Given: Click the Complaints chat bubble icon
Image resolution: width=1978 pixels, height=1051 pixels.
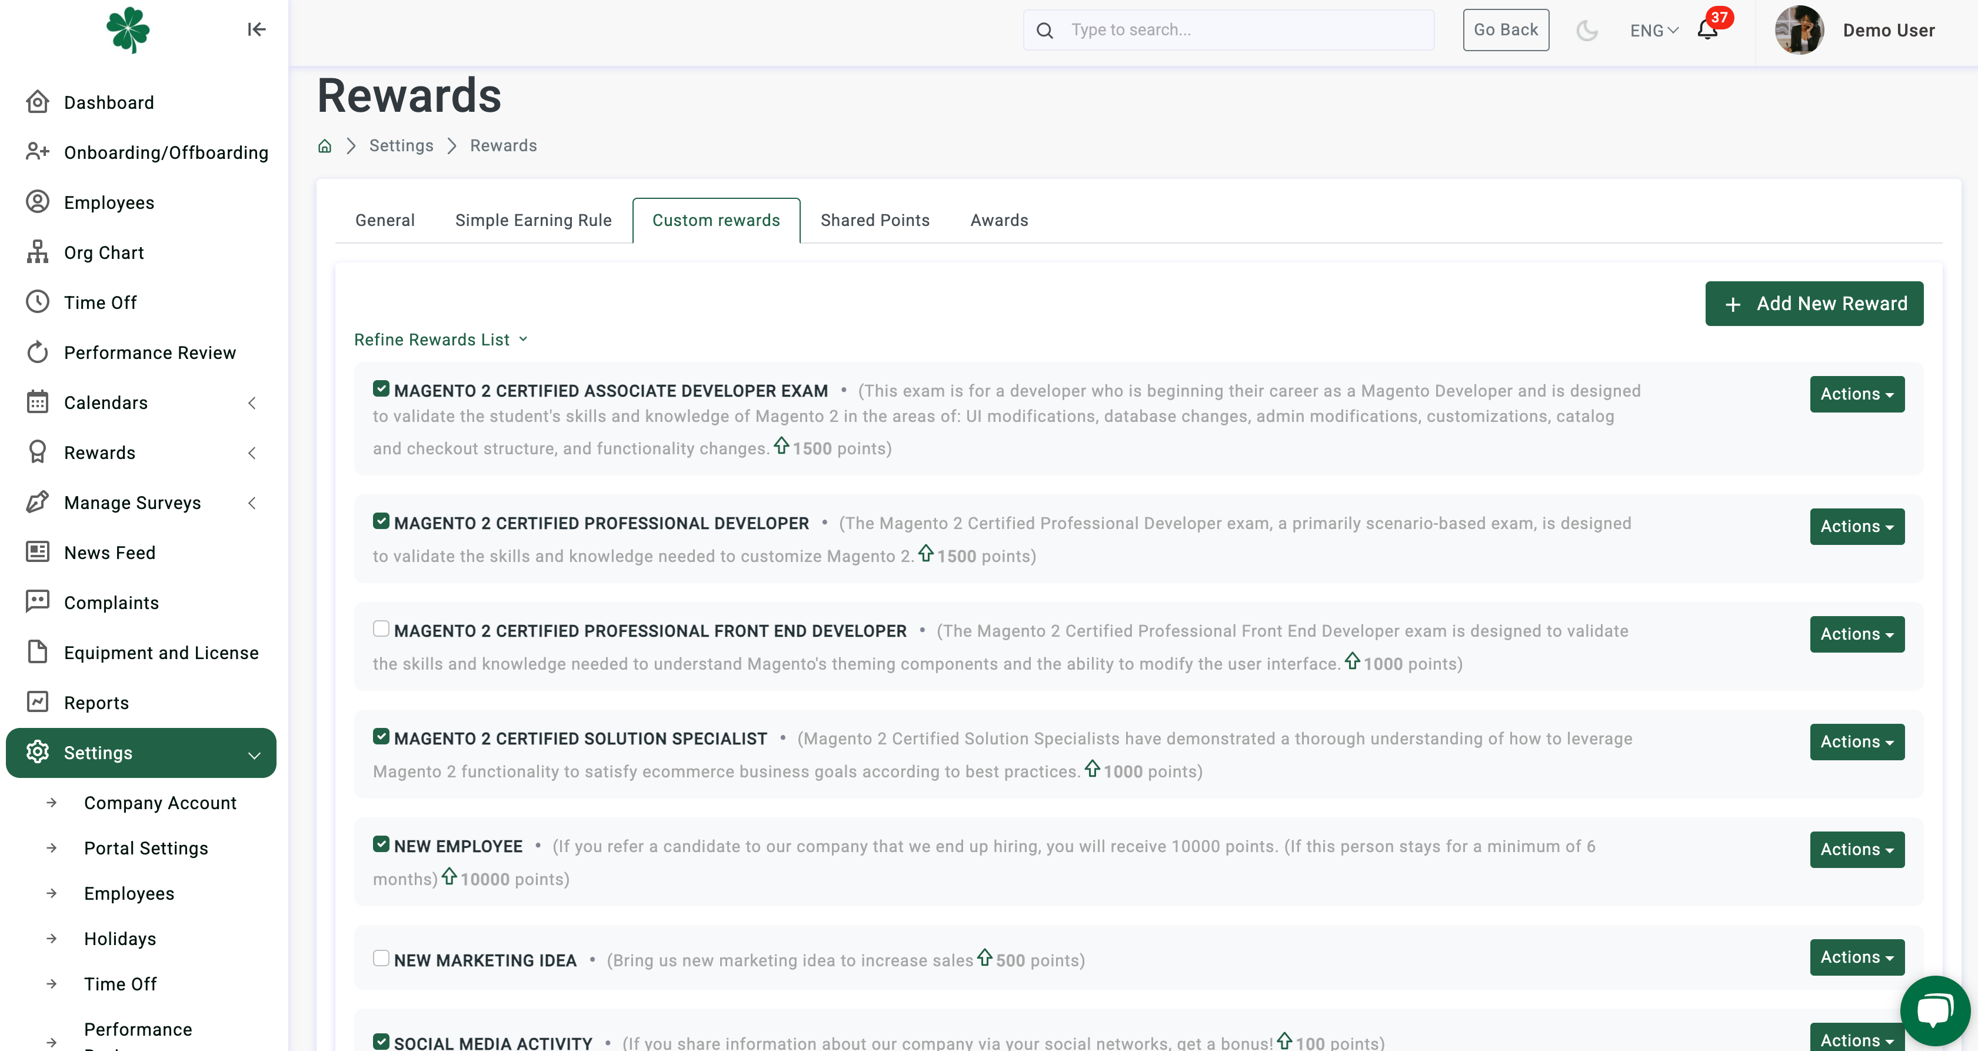Looking at the screenshot, I should [38, 601].
